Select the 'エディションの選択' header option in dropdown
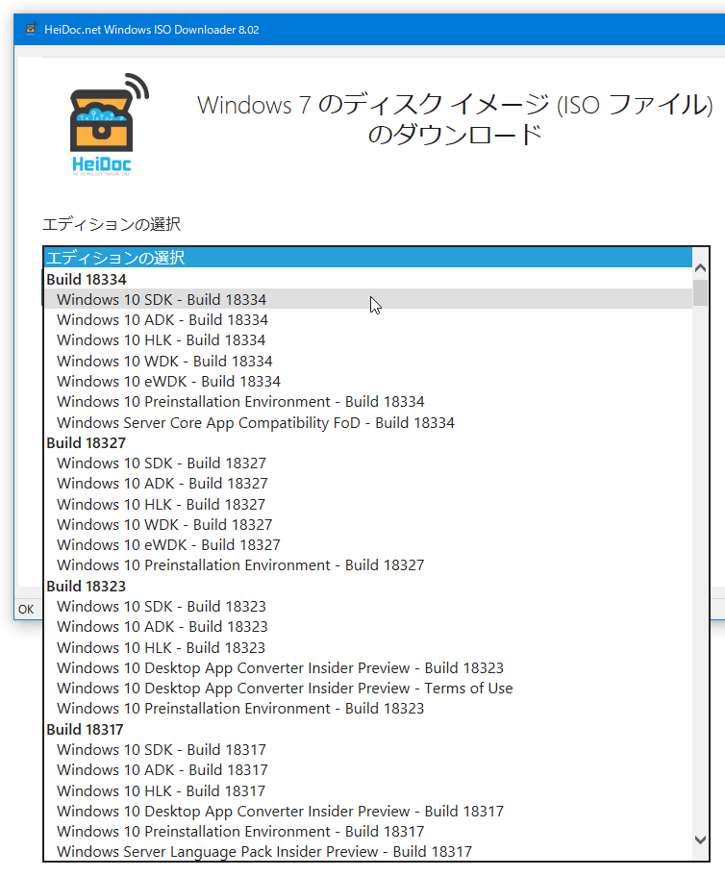Image resolution: width=725 pixels, height=877 pixels. pyautogui.click(x=368, y=258)
